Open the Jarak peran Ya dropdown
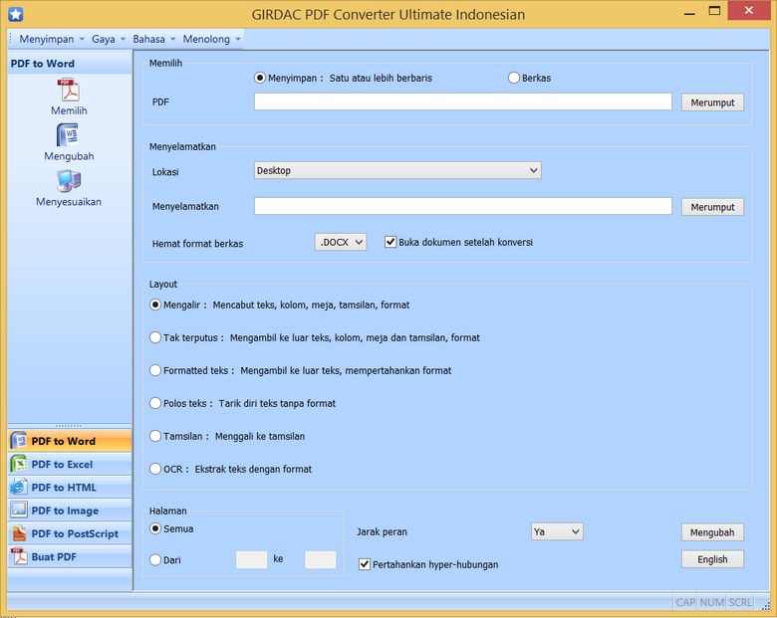Image resolution: width=777 pixels, height=618 pixels. pos(557,531)
